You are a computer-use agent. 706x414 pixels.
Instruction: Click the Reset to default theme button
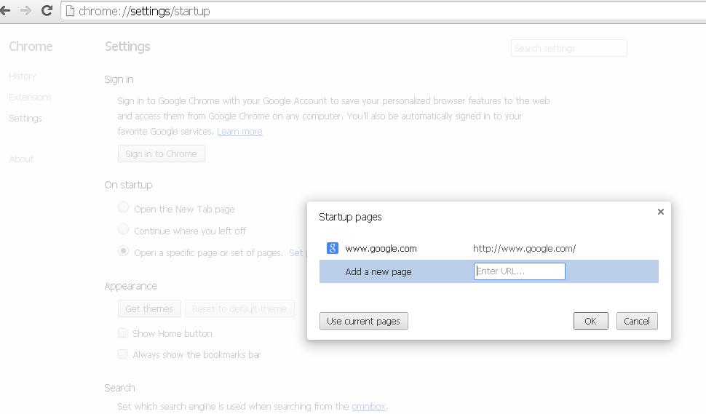[239, 308]
